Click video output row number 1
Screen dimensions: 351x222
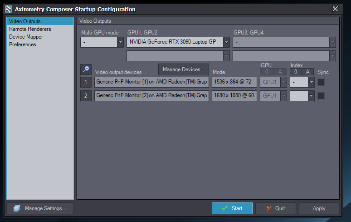tap(86, 82)
